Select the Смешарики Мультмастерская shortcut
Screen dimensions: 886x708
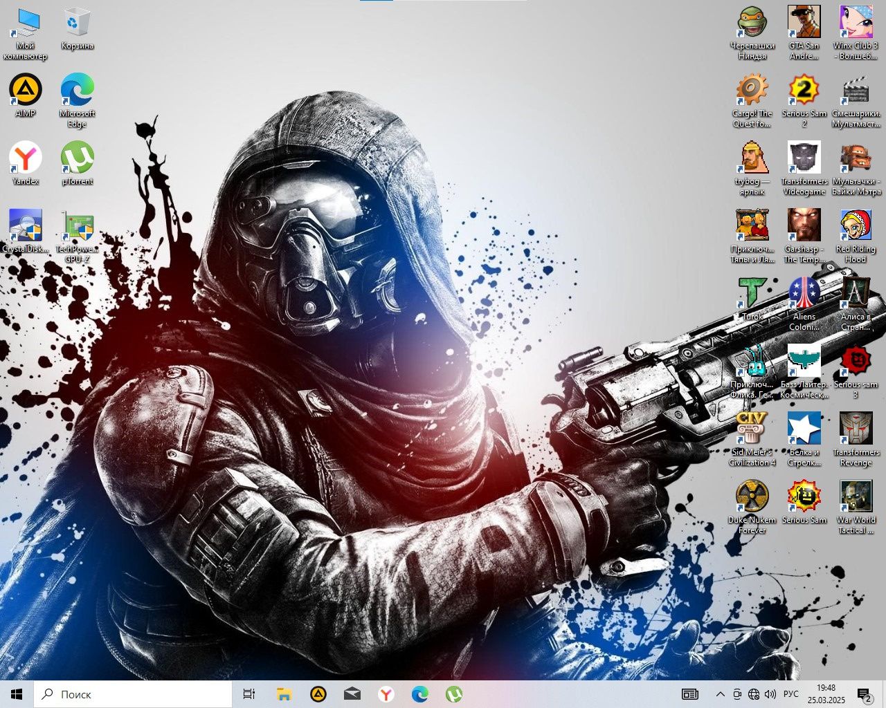coord(855,102)
